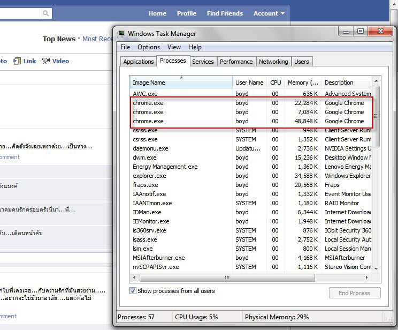The width and height of the screenshot is (398, 330).
Task: Click the Link attachment icon on Facebook
Action: [x=17, y=61]
